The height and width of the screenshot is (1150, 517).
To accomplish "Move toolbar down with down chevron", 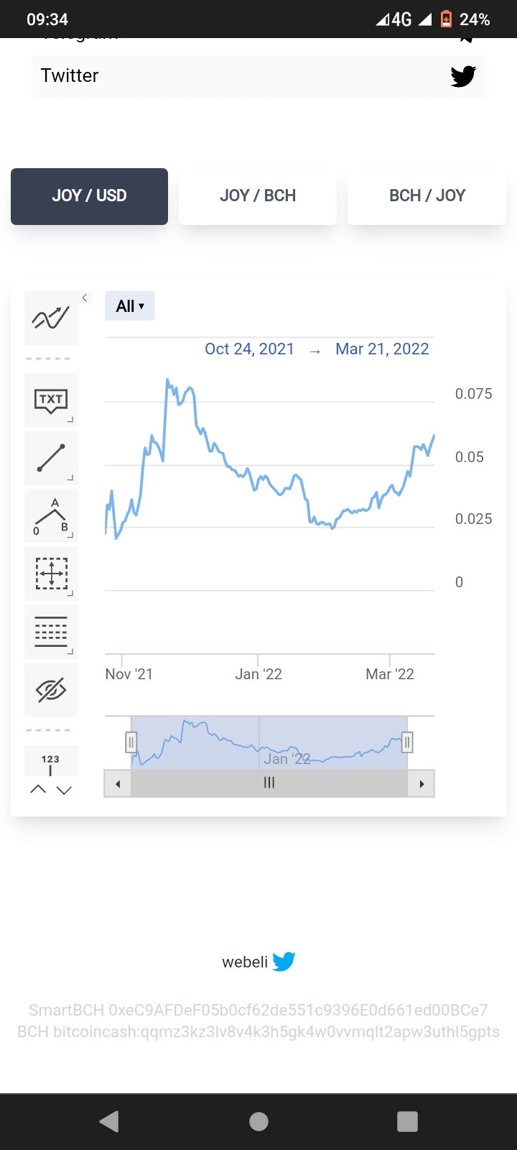I will pos(64,790).
